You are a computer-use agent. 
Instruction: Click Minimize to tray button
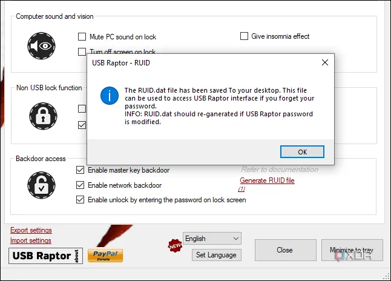coord(352,250)
